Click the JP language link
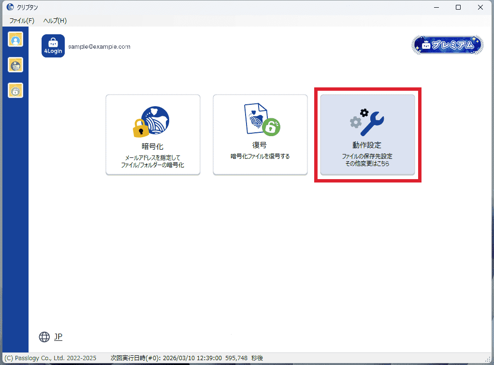This screenshot has width=494, height=365. pos(58,337)
